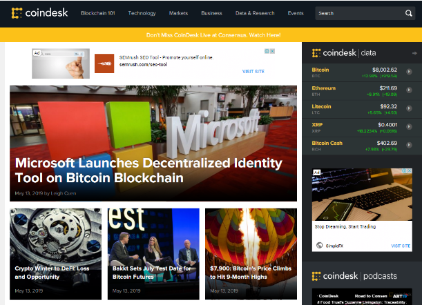Open the Data & Research menu
This screenshot has height=305, width=422.
(x=255, y=13)
